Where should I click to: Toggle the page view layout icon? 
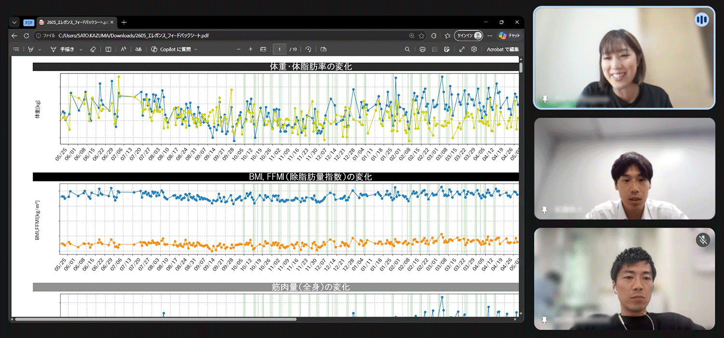pyautogui.click(x=323, y=49)
